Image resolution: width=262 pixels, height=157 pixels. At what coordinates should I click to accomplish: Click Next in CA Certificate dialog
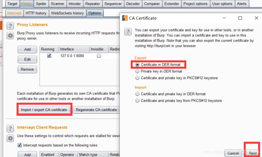tap(253, 153)
